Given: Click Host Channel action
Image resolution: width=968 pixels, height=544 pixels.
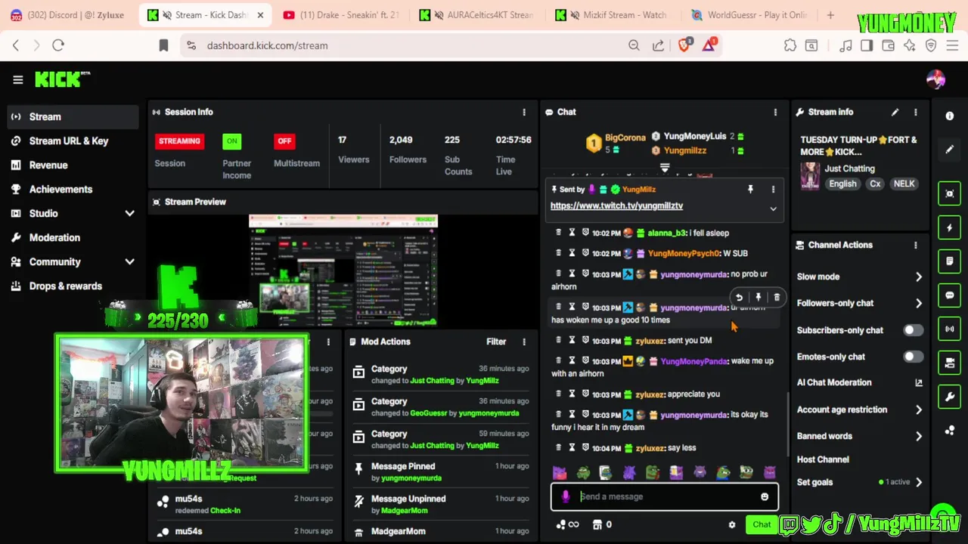Looking at the screenshot, I should (x=823, y=459).
